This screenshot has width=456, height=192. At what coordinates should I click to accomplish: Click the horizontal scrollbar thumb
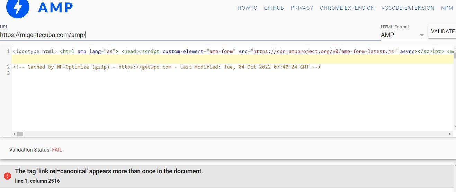tap(20, 134)
